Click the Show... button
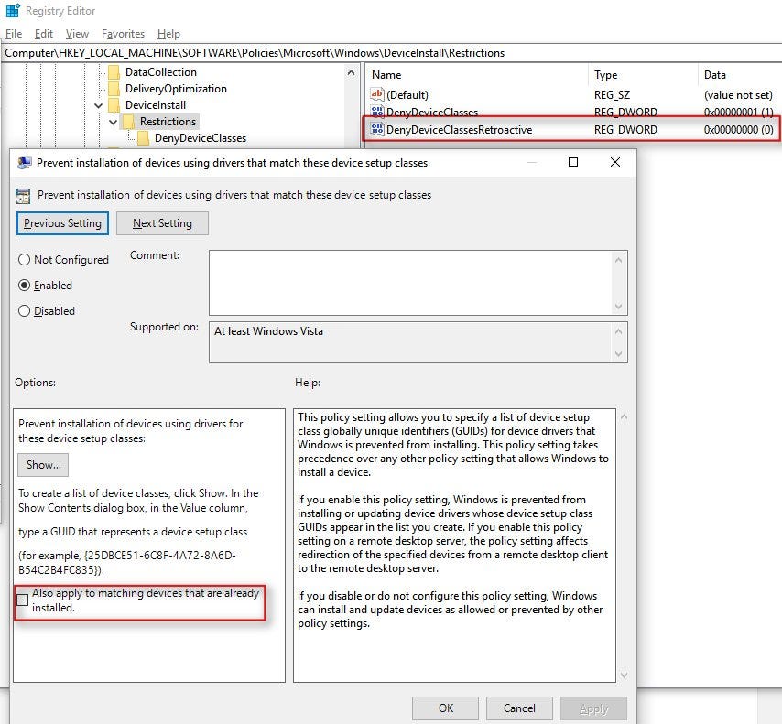Screen dimensions: 782x724 [43, 465]
